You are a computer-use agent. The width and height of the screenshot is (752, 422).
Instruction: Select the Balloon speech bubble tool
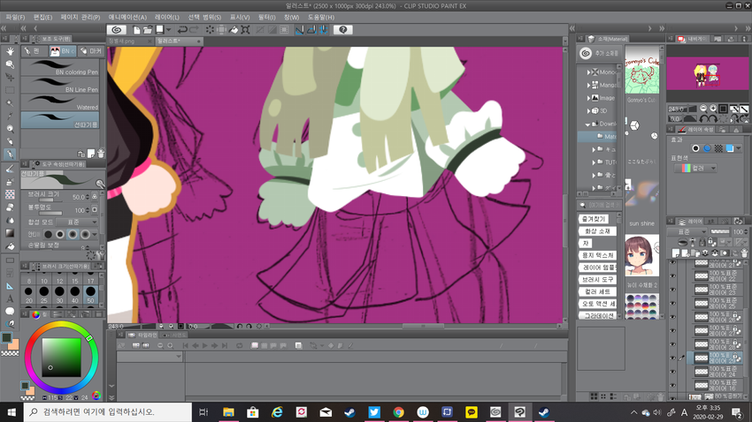coord(10,312)
